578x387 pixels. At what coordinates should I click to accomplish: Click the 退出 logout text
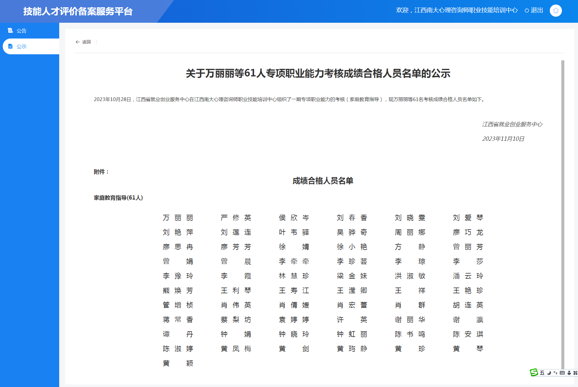click(537, 10)
